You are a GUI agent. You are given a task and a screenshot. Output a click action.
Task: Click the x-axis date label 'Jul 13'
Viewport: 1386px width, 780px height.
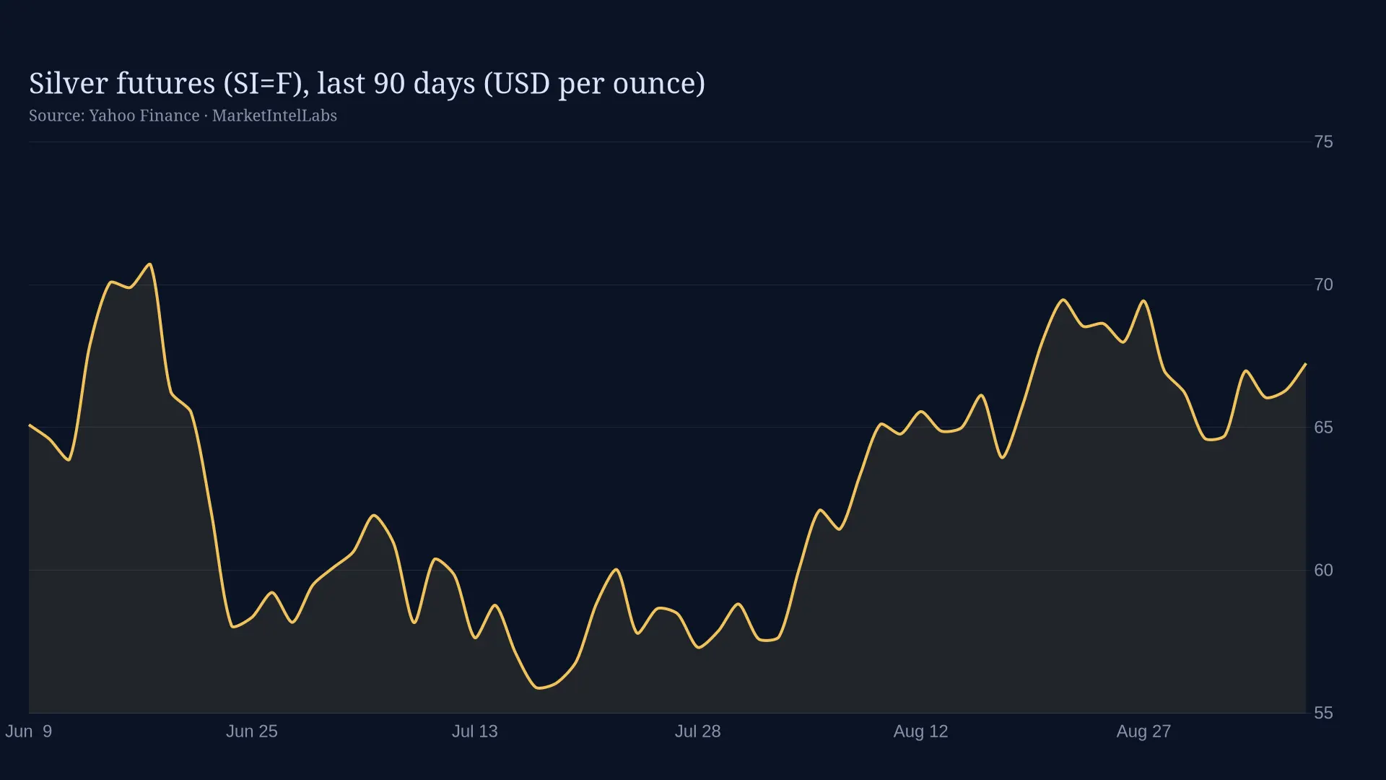point(475,731)
